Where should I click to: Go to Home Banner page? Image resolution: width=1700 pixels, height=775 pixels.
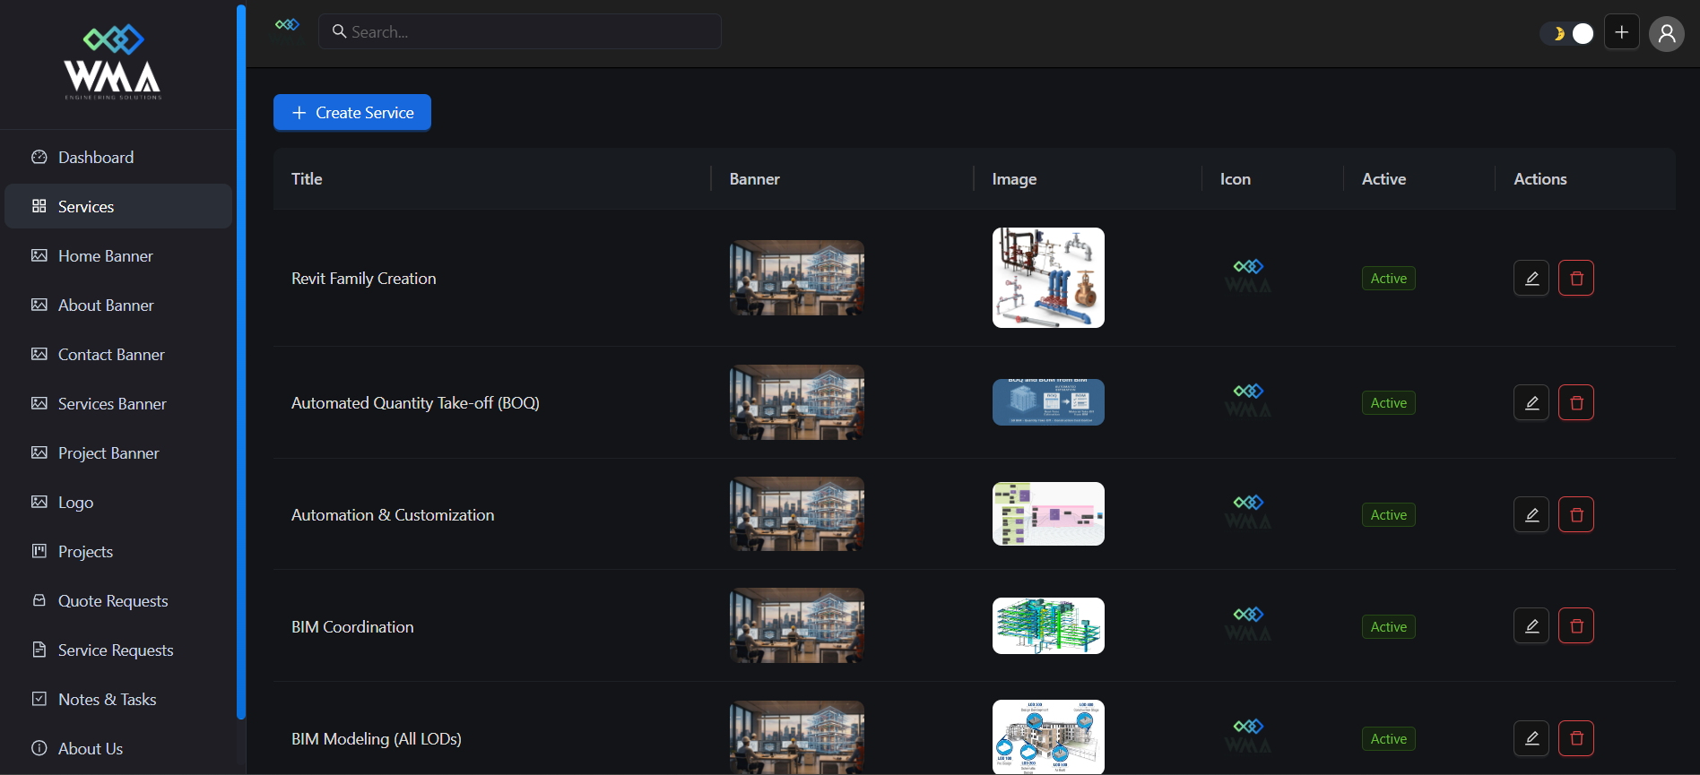tap(105, 256)
